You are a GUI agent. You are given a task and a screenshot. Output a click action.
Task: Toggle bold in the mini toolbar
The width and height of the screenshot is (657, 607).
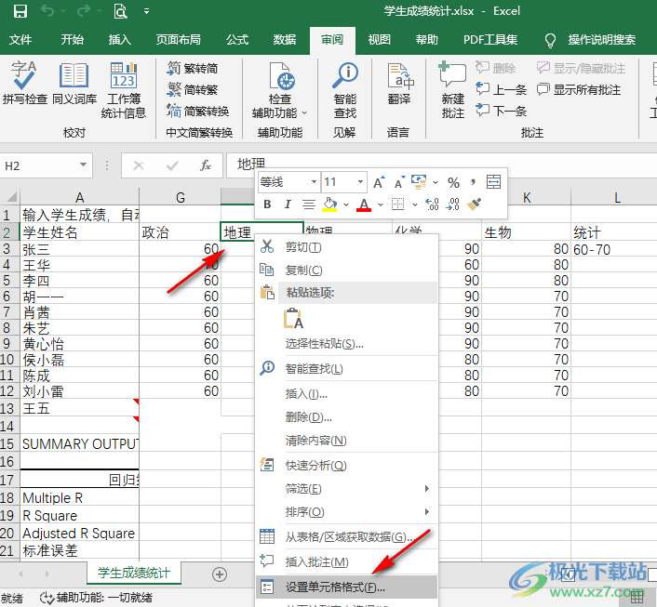point(268,205)
